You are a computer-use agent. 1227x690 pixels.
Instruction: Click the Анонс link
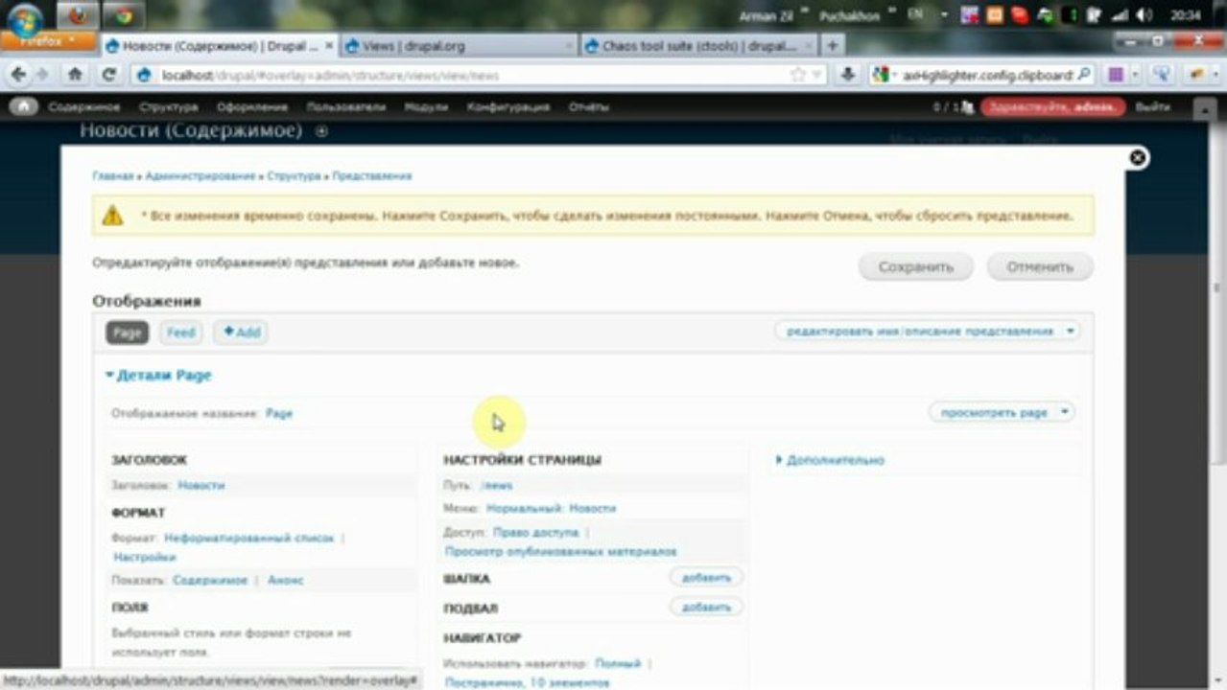point(286,581)
